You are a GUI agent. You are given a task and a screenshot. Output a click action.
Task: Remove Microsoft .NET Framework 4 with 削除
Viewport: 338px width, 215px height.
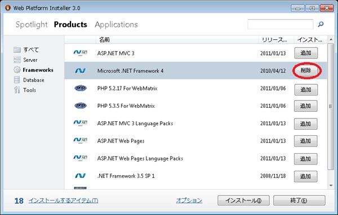coord(306,70)
